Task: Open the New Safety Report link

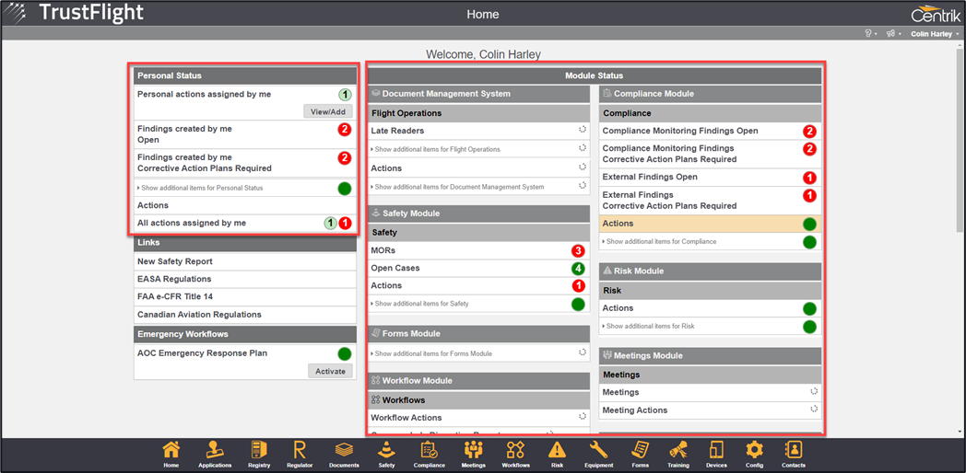Action: [x=175, y=261]
